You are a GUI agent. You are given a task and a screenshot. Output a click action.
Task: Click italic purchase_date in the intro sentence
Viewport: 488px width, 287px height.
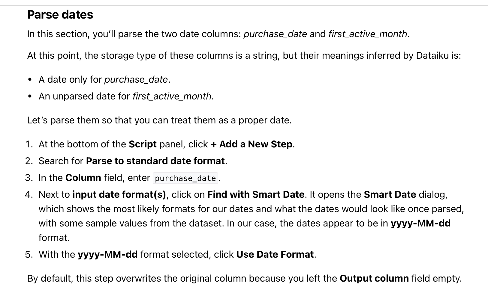pos(275,34)
